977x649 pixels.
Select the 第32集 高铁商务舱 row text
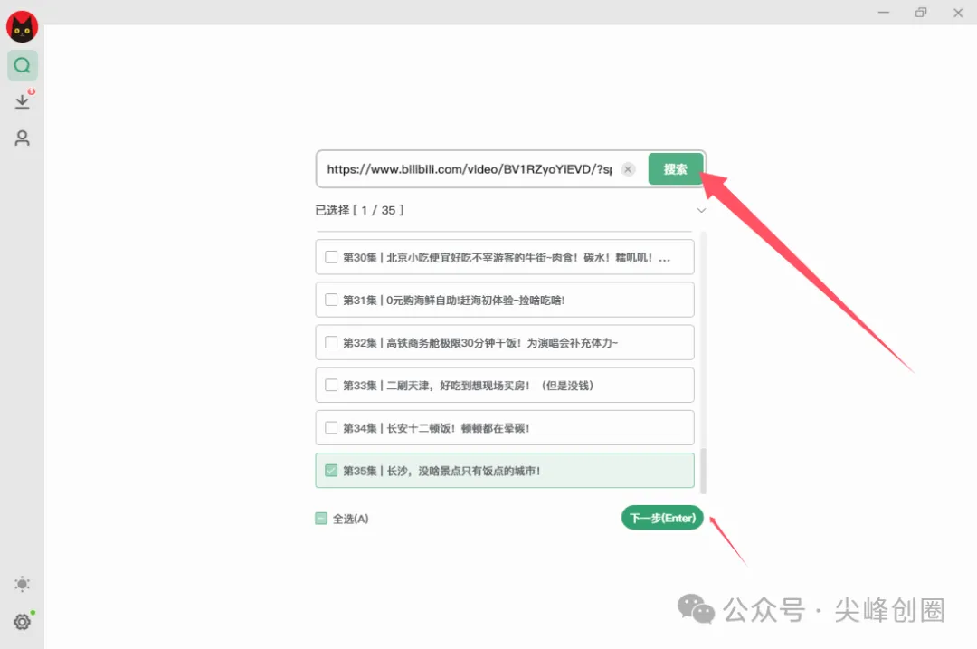480,342
